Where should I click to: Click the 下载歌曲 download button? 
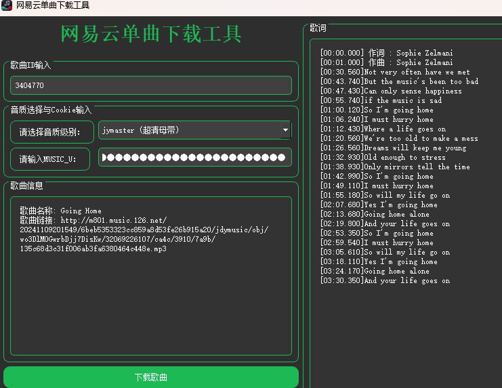point(151,377)
